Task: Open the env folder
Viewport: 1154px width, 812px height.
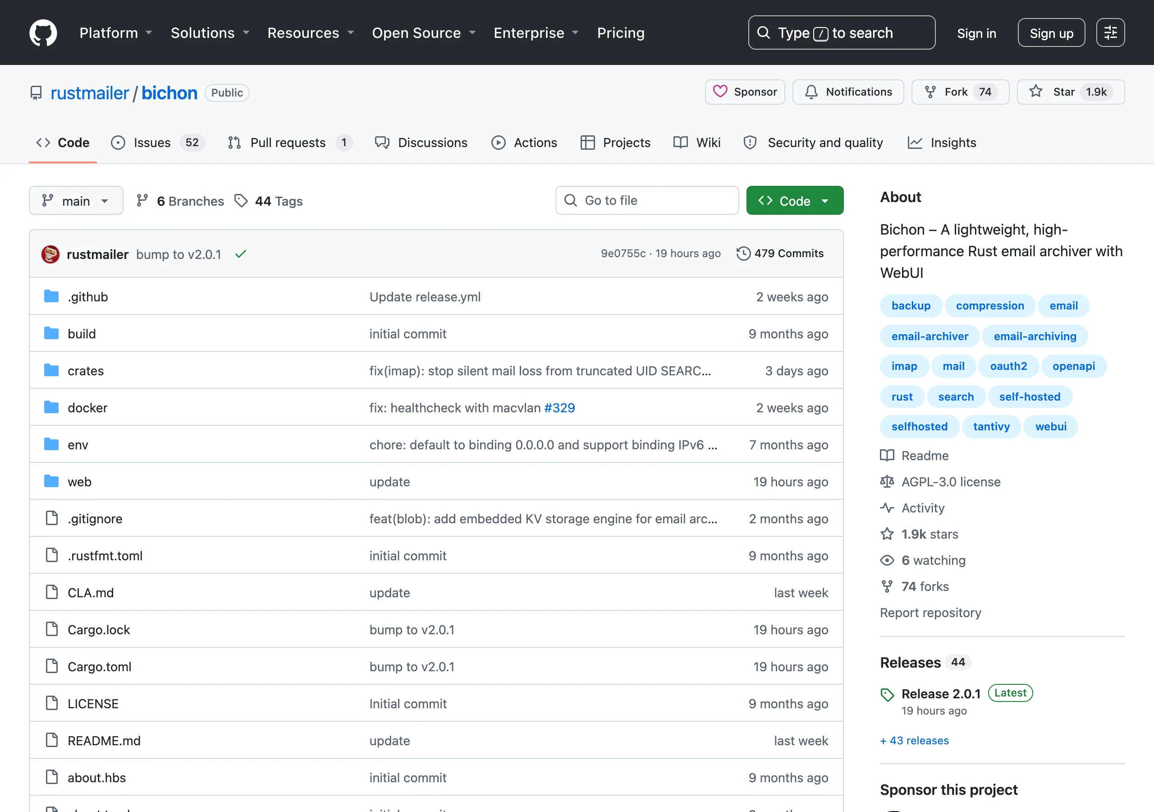Action: [x=78, y=445]
